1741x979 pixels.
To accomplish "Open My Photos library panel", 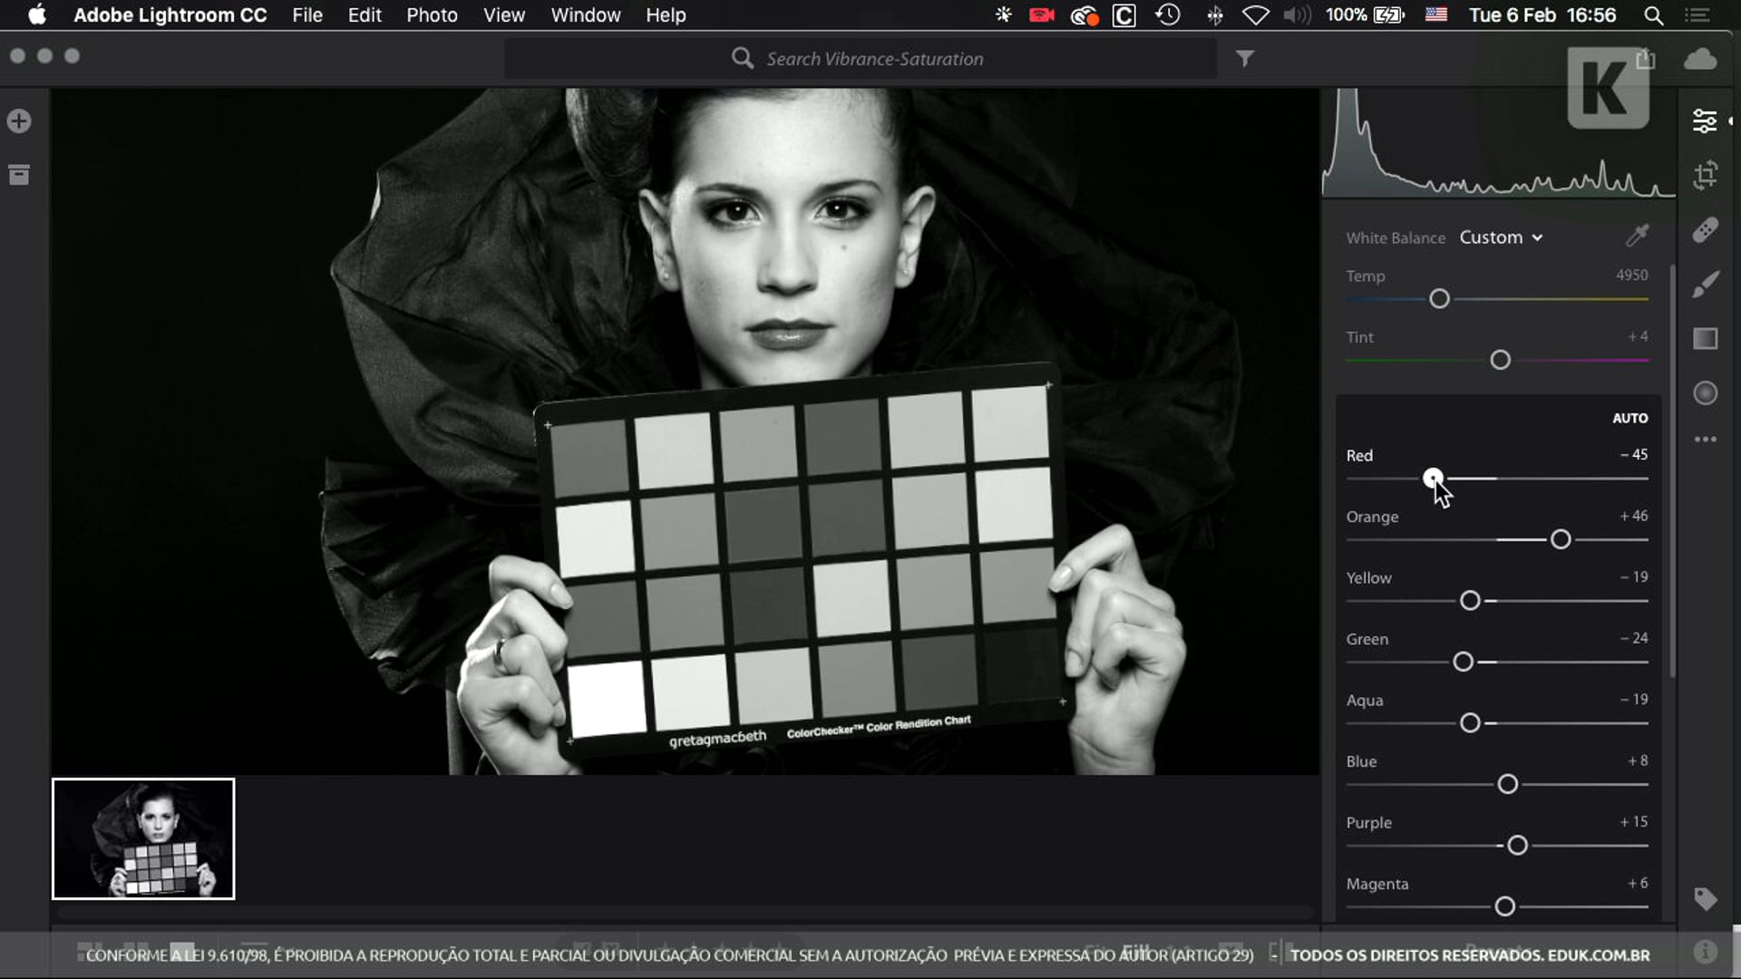I will [x=19, y=175].
